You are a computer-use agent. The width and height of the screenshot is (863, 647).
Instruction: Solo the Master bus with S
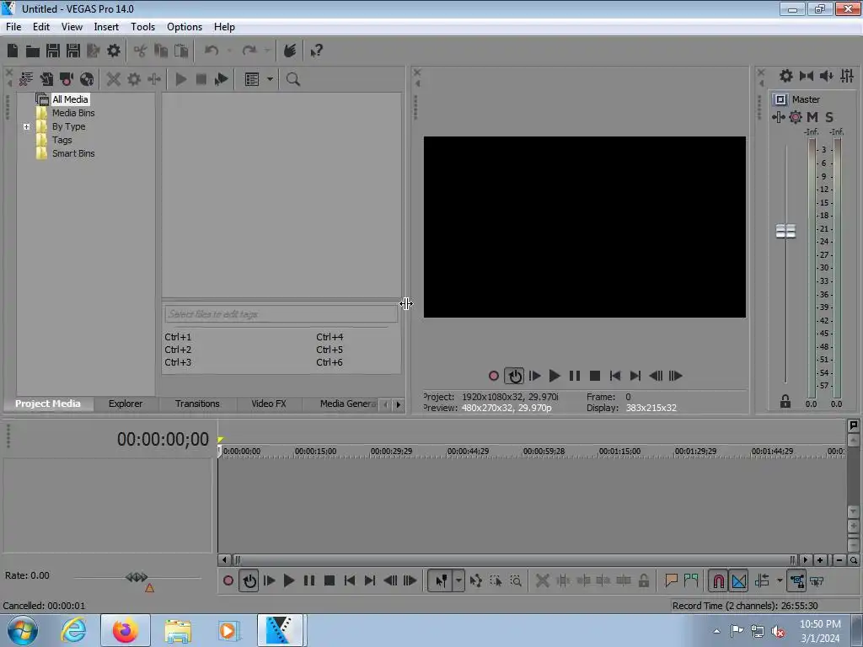pos(829,117)
